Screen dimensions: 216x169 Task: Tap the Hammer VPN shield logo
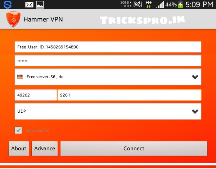[13, 19]
